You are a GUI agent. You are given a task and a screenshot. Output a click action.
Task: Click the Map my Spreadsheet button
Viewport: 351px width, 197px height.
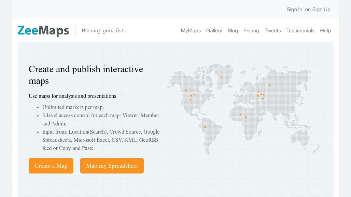pos(112,166)
